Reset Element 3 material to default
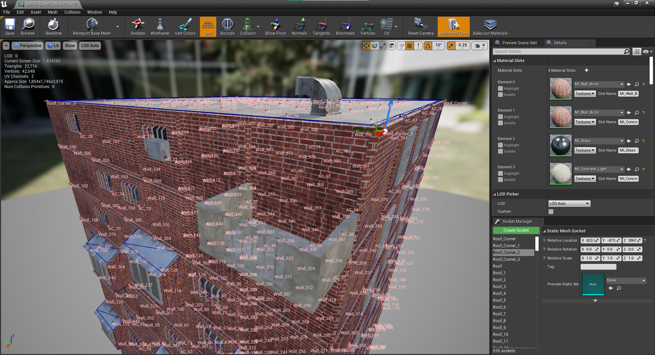 pos(644,169)
